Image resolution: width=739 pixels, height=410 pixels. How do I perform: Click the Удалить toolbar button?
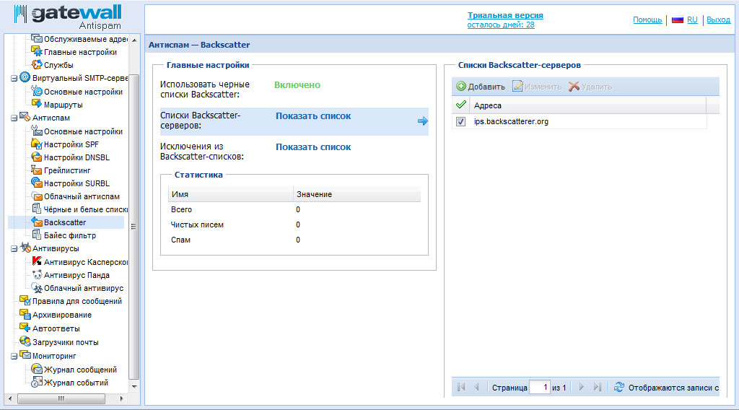[x=590, y=87]
